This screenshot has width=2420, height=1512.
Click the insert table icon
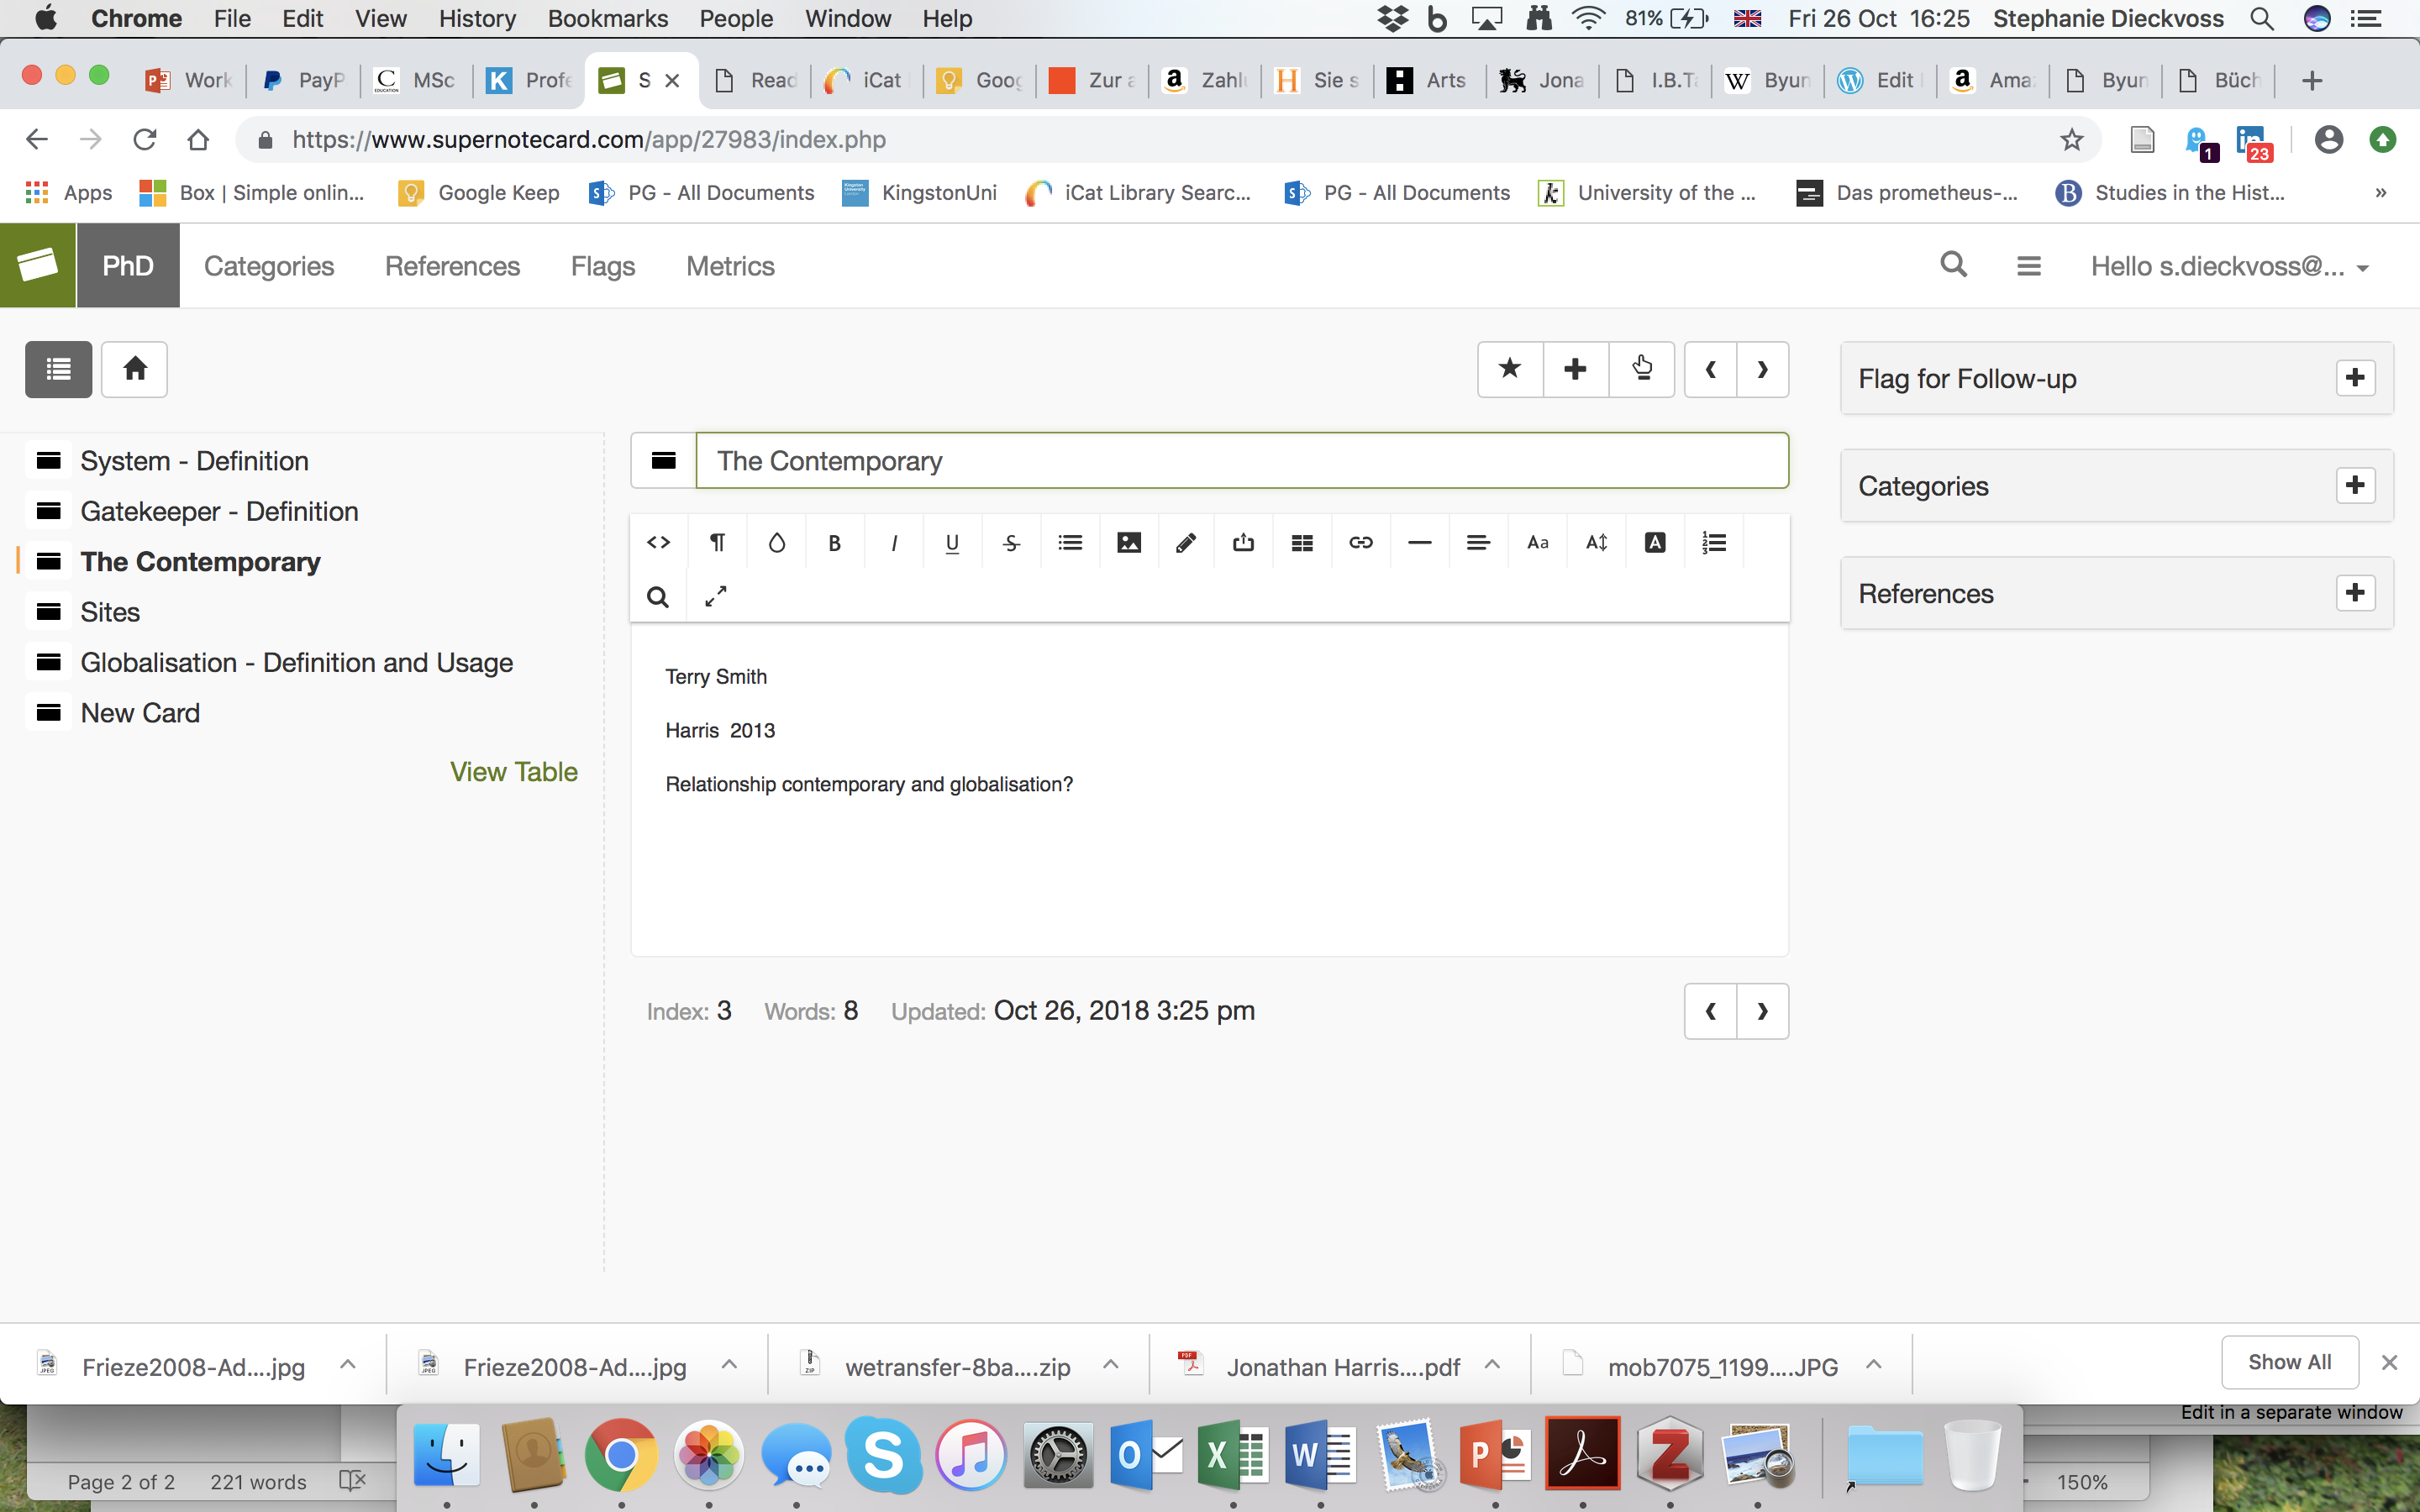(1300, 542)
